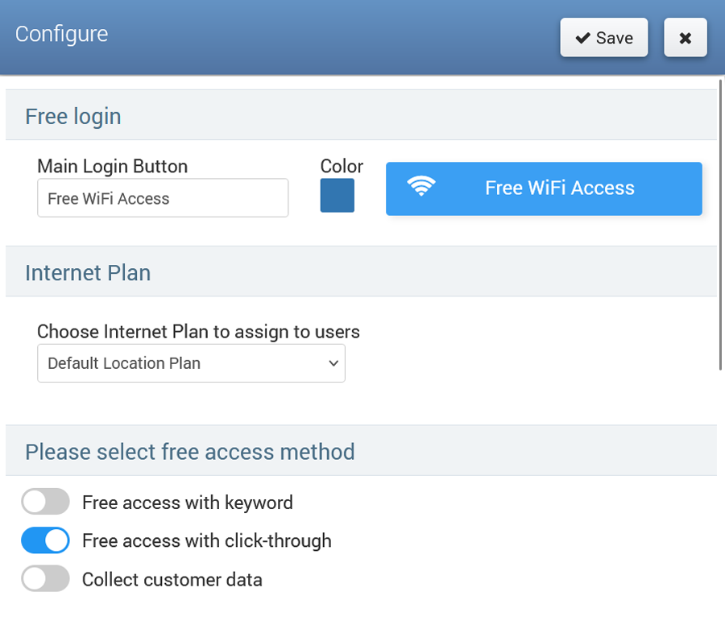The image size is (725, 629).
Task: Click the Choose Internet Plan label
Action: [198, 331]
